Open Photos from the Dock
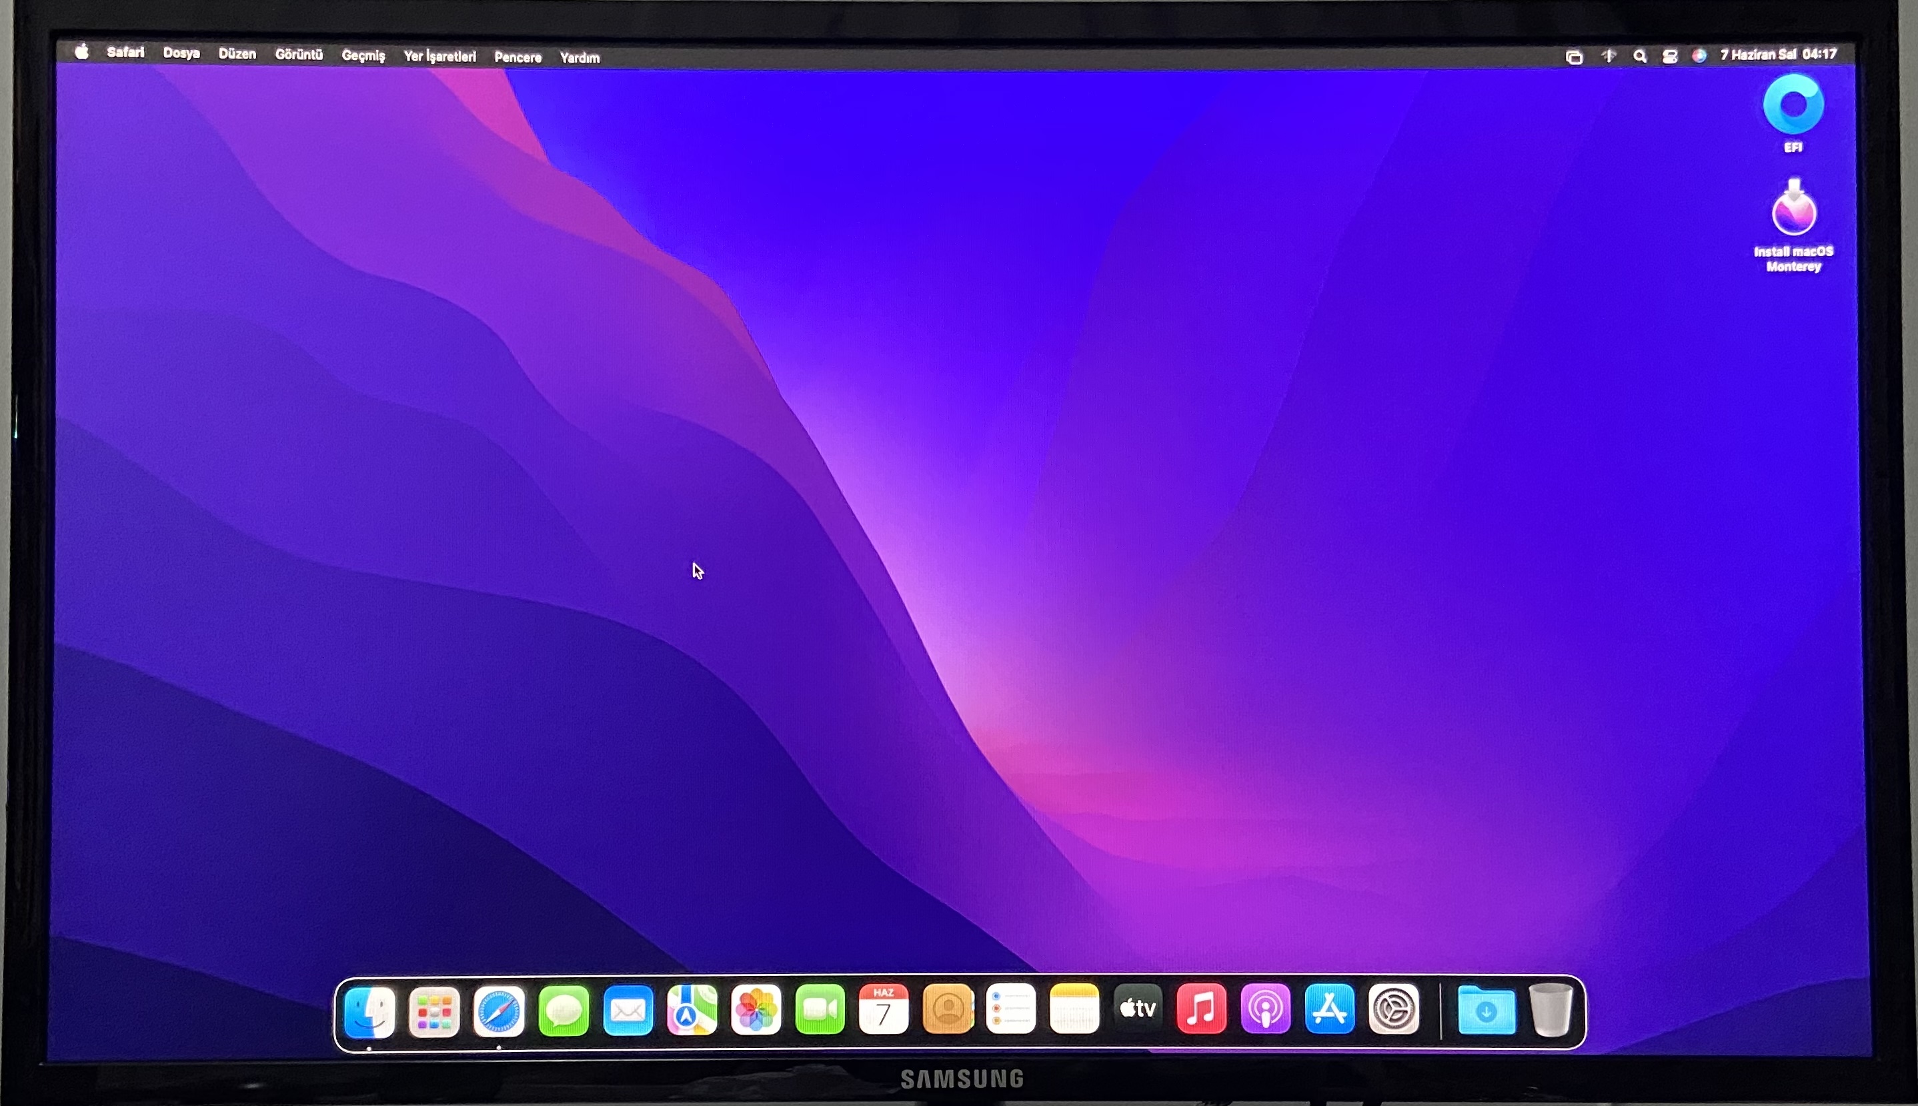Screen dimensions: 1918x1106 pos(756,1009)
